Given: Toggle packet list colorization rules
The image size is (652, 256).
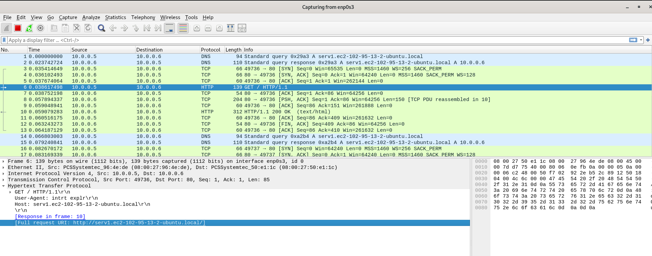Looking at the screenshot, I should pos(183,28).
